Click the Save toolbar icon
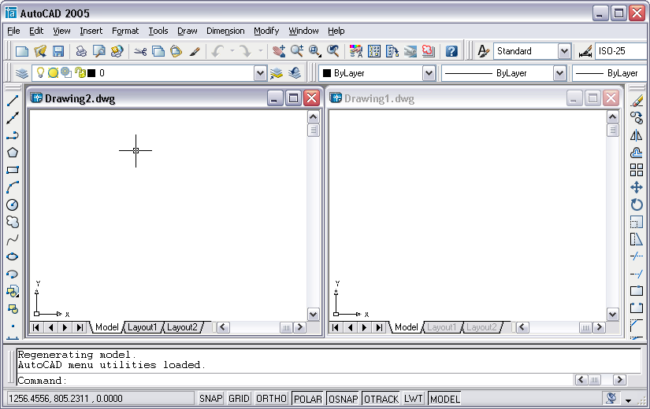This screenshot has width=650, height=409. [58, 51]
